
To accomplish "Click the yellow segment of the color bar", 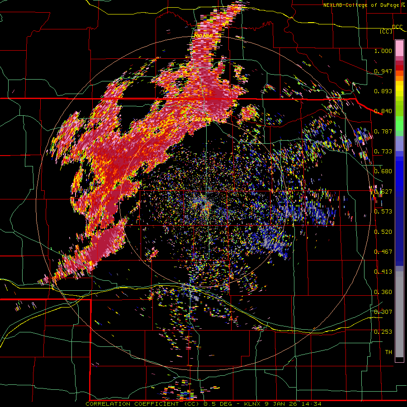I will tap(399, 89).
